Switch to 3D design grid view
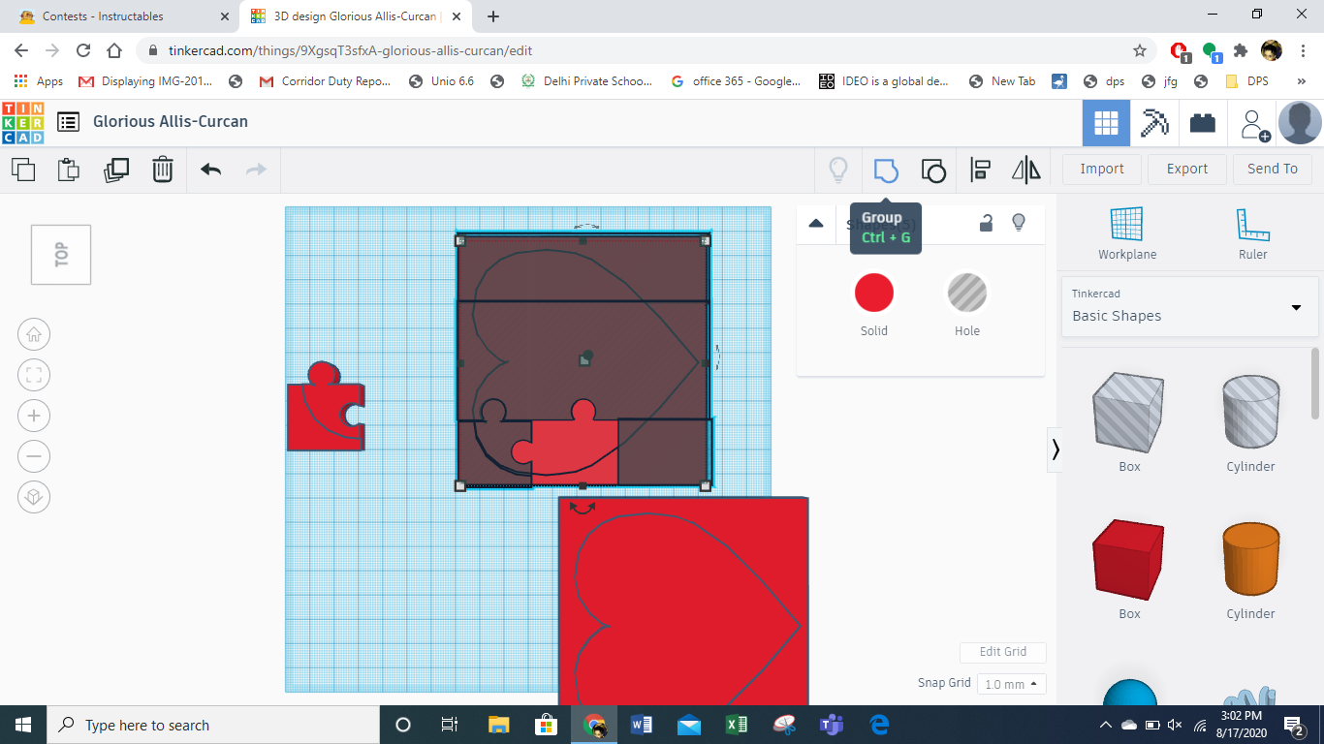The width and height of the screenshot is (1324, 744). 1106,123
